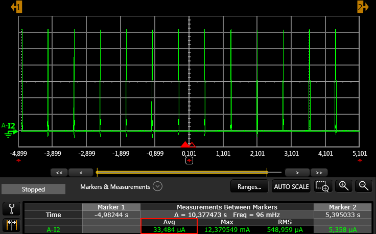
Task: Click the RMS column header
Action: [285, 222]
